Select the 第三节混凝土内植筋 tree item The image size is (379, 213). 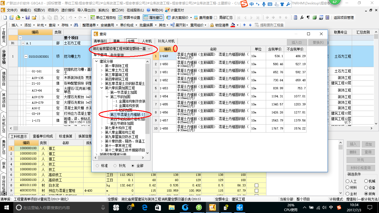[128, 115]
